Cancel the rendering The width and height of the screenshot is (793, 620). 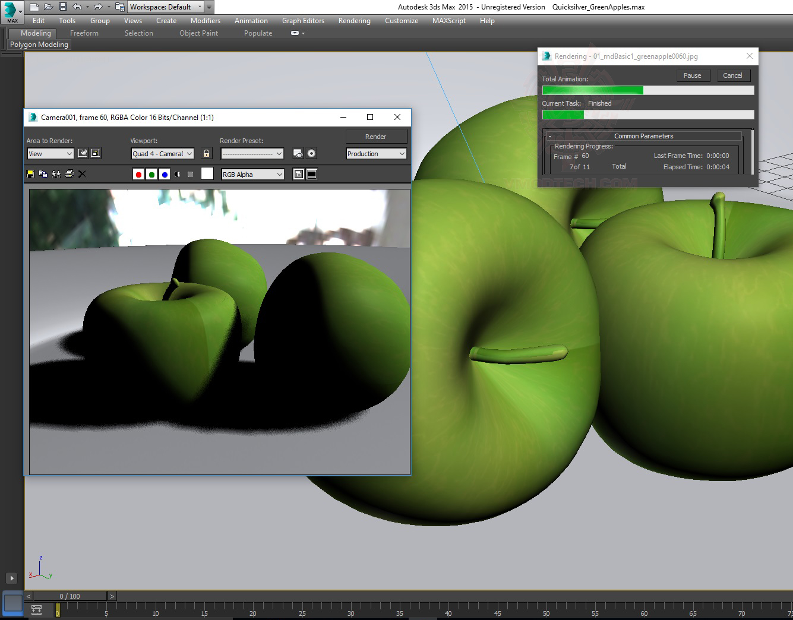point(732,75)
